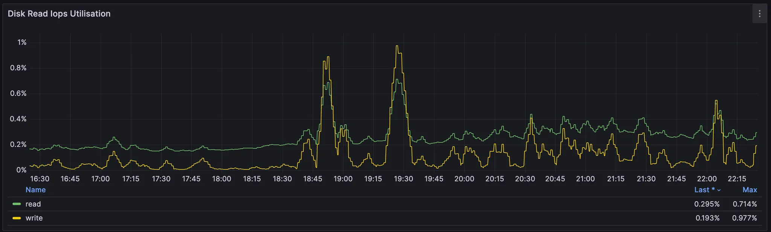The image size is (771, 232).
Task: Click the 21:15 time axis label
Action: [616, 179]
